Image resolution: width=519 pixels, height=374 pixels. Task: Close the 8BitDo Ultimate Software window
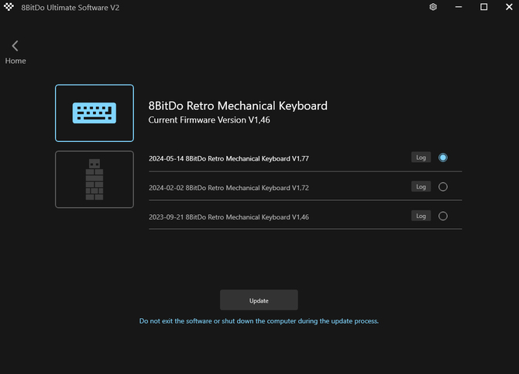pos(509,7)
